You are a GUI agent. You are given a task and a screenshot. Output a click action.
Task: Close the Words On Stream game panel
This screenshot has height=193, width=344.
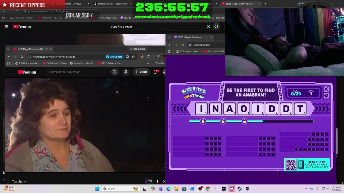coord(326,89)
